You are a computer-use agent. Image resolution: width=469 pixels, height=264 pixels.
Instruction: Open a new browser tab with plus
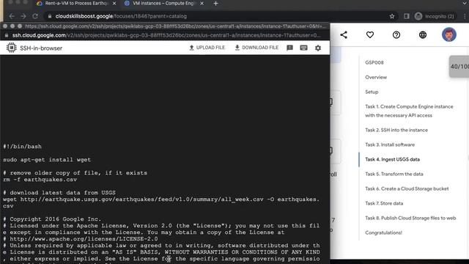coord(215,3)
